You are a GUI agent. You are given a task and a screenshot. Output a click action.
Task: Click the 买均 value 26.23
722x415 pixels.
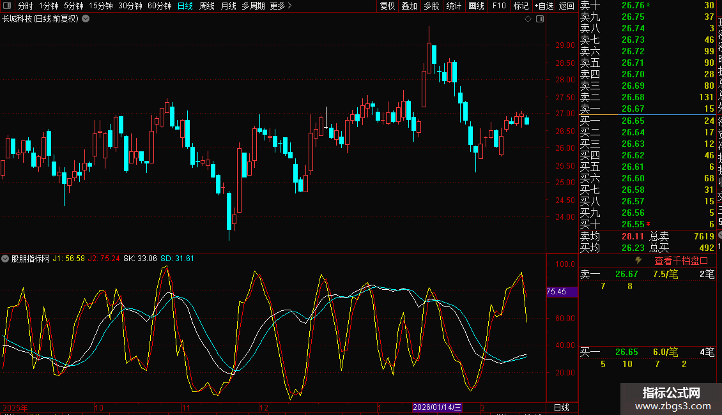point(633,248)
